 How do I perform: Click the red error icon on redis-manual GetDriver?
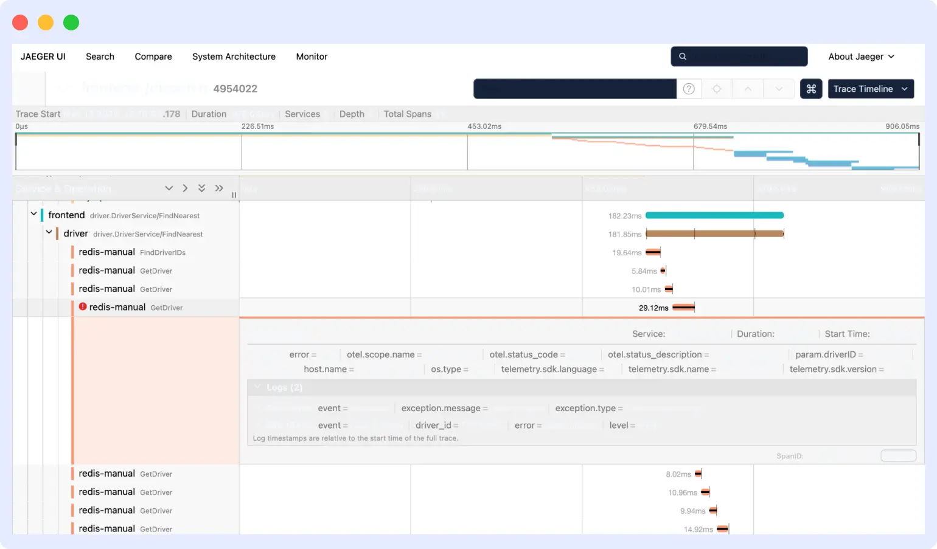(83, 307)
